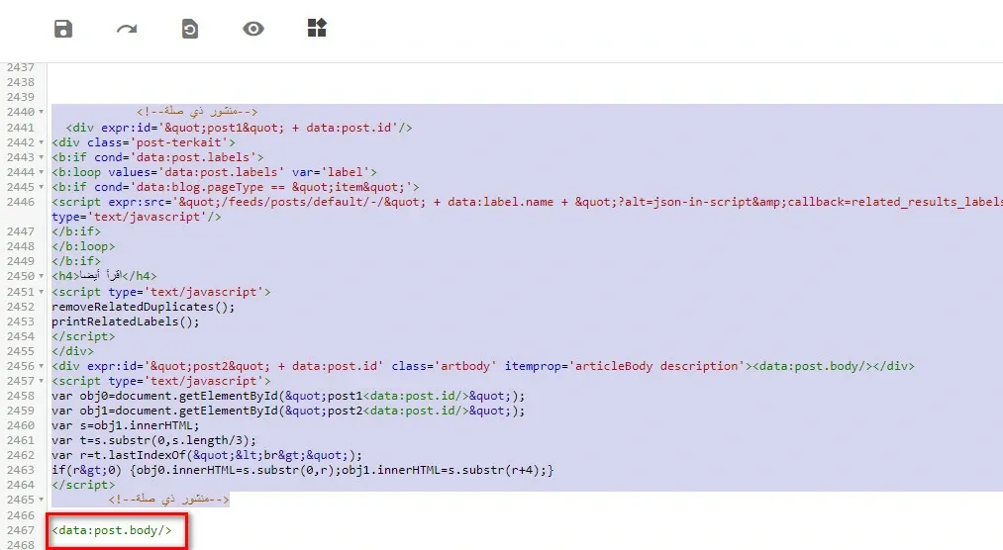Click the var t=s.substr line
This screenshot has width=1003, height=550.
(x=153, y=440)
